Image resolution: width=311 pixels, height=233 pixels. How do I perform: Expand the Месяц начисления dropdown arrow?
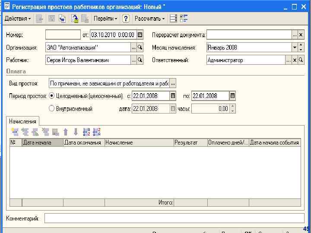(295, 47)
